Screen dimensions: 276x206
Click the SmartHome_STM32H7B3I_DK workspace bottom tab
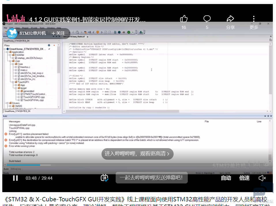coord(17,111)
